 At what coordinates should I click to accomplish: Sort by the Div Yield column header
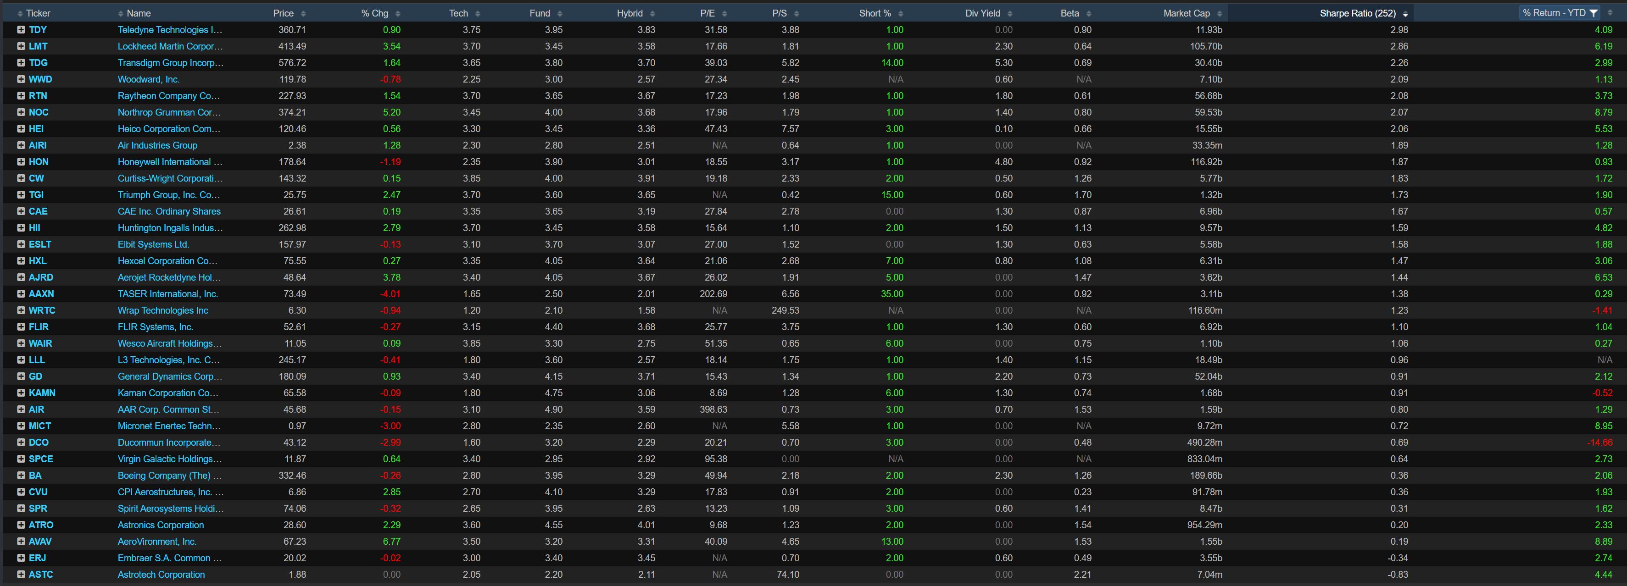click(x=983, y=13)
